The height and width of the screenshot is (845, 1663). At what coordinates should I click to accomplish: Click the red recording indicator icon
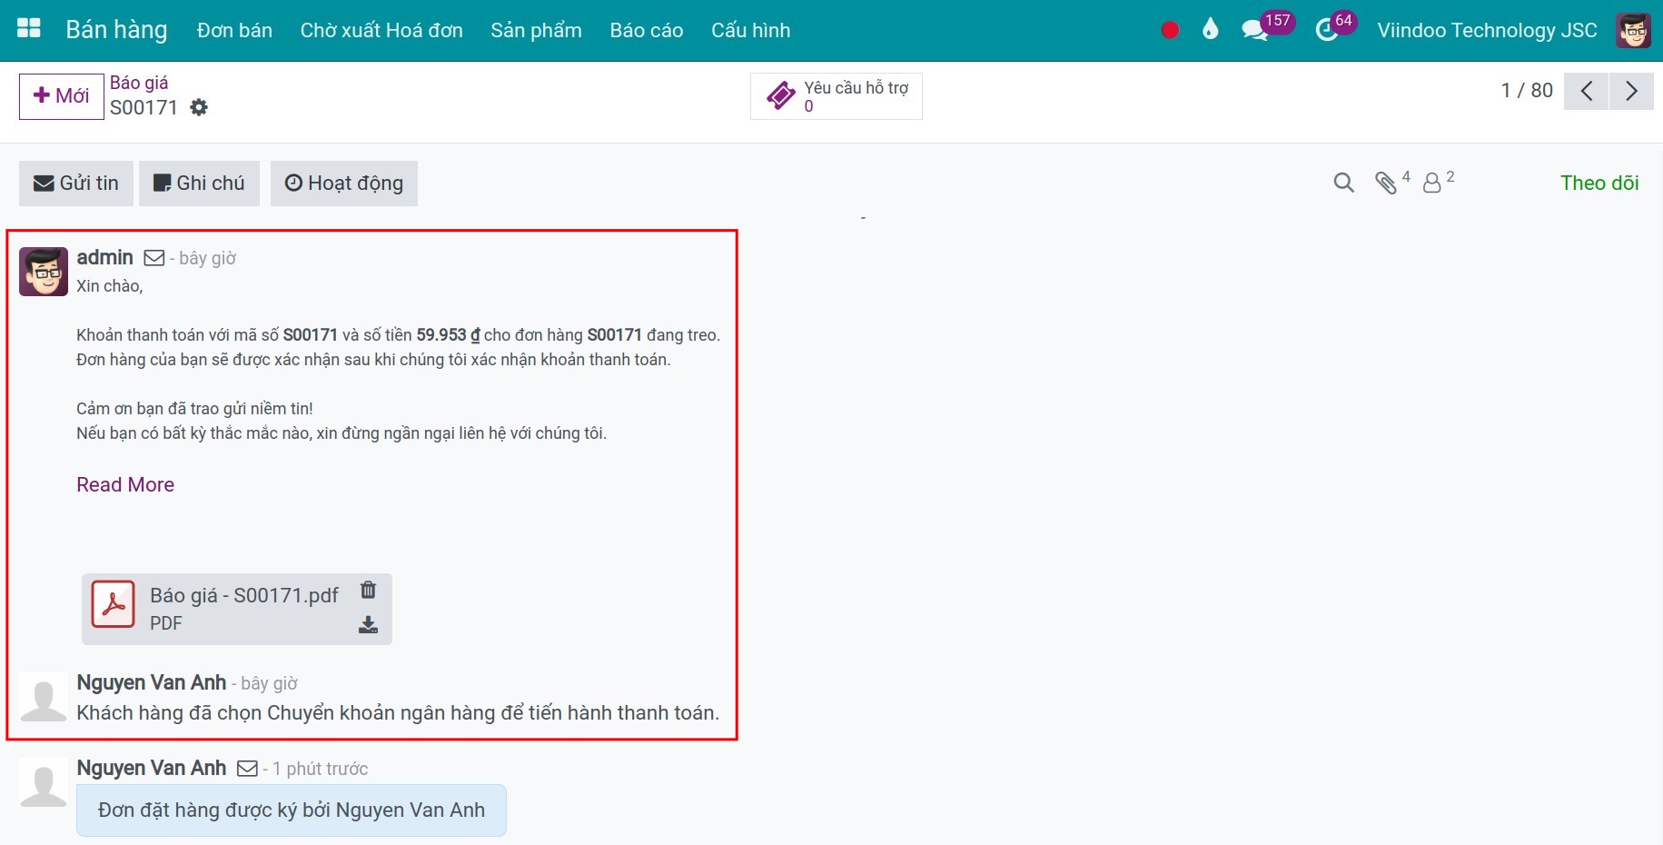pos(1170,30)
